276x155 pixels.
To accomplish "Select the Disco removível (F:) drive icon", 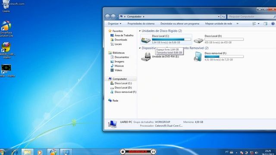I will click(198, 56).
